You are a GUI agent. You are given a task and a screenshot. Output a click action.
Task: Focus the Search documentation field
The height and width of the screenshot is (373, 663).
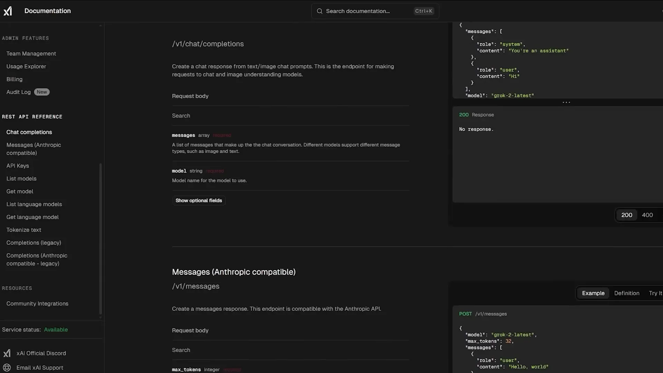click(375, 11)
